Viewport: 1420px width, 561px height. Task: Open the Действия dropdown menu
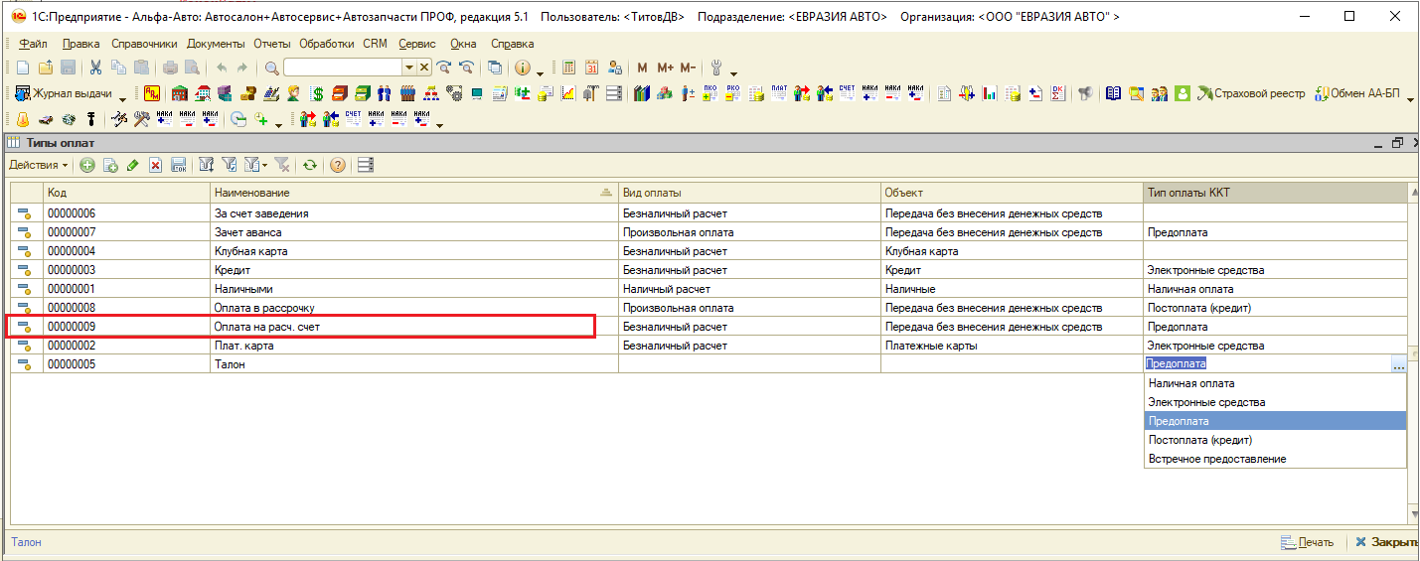(x=39, y=165)
